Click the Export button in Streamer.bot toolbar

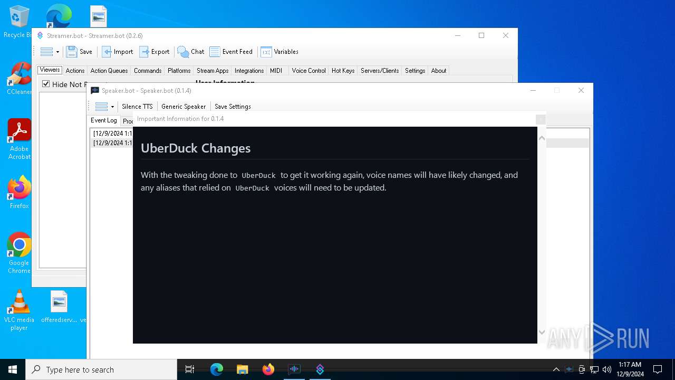coord(155,52)
